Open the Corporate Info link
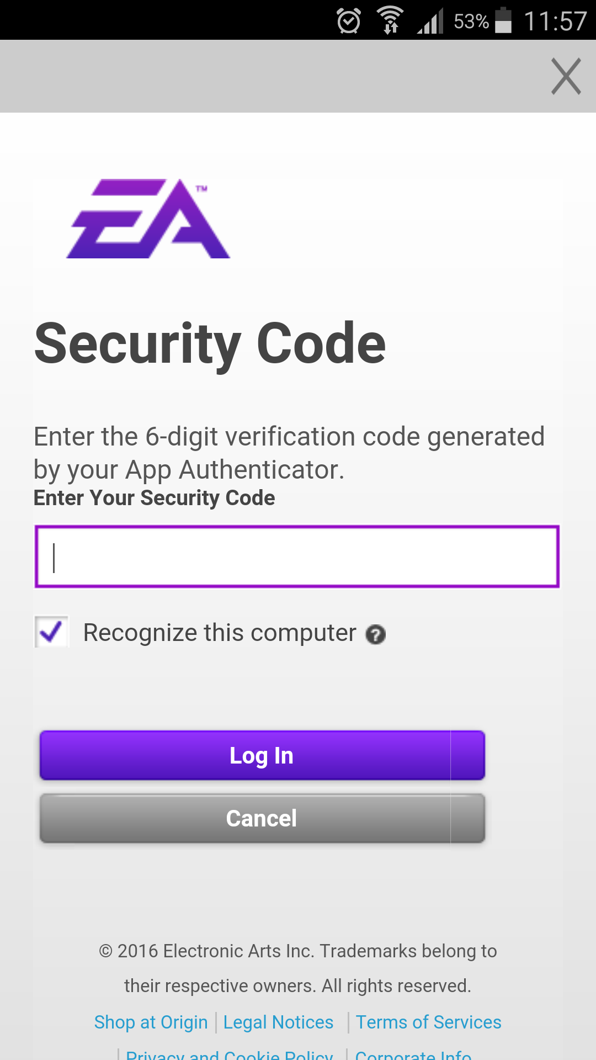The height and width of the screenshot is (1060, 596). click(x=413, y=1054)
